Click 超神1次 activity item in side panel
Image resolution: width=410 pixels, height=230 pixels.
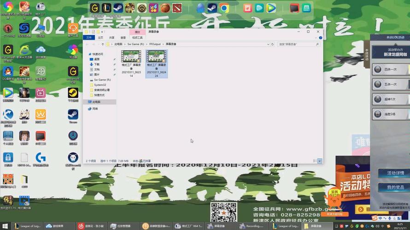pos(391,99)
